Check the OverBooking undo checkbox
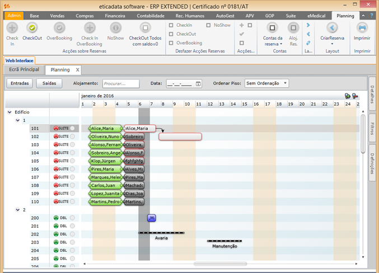The height and width of the screenshot is (273, 379). (x=171, y=43)
